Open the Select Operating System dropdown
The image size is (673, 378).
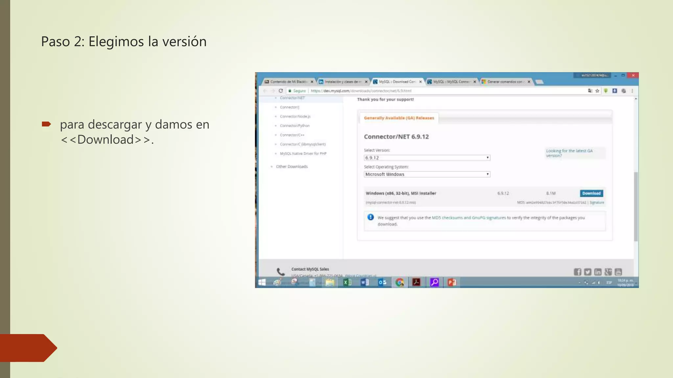click(x=427, y=174)
